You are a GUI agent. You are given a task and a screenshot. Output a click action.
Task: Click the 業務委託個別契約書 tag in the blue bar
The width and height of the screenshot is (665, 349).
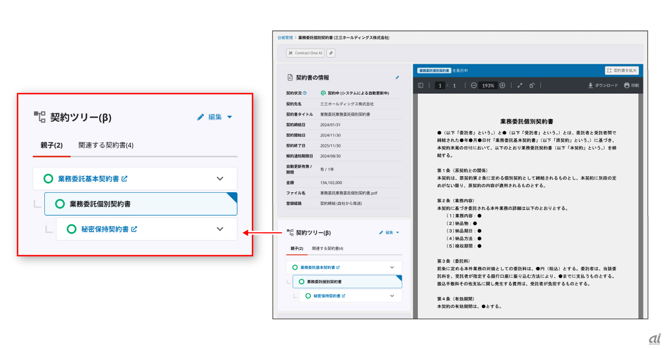click(x=434, y=71)
